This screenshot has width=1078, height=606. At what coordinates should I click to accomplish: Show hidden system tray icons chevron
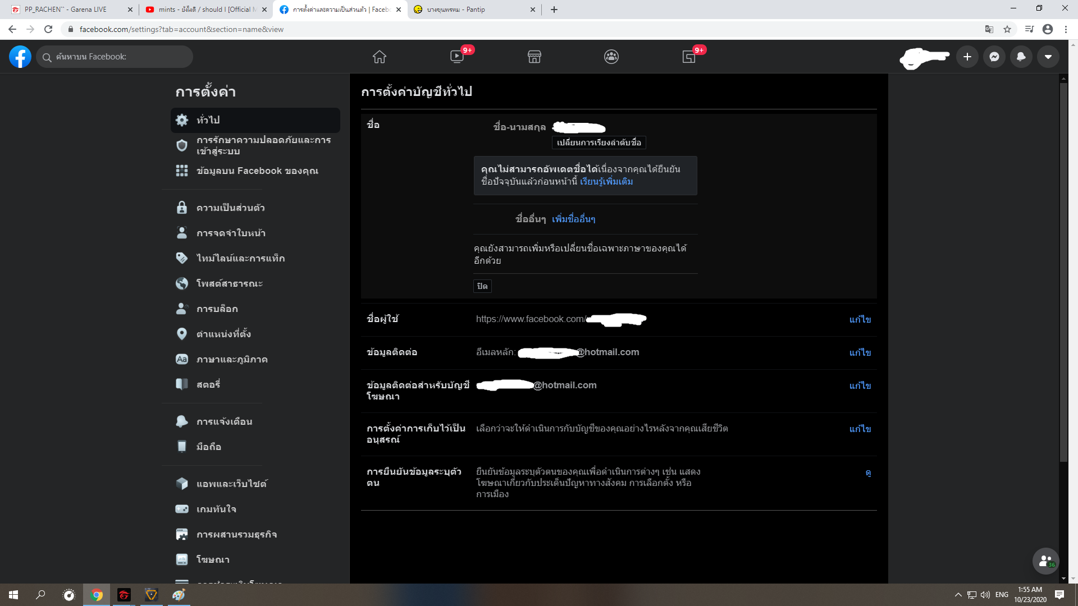pyautogui.click(x=958, y=595)
